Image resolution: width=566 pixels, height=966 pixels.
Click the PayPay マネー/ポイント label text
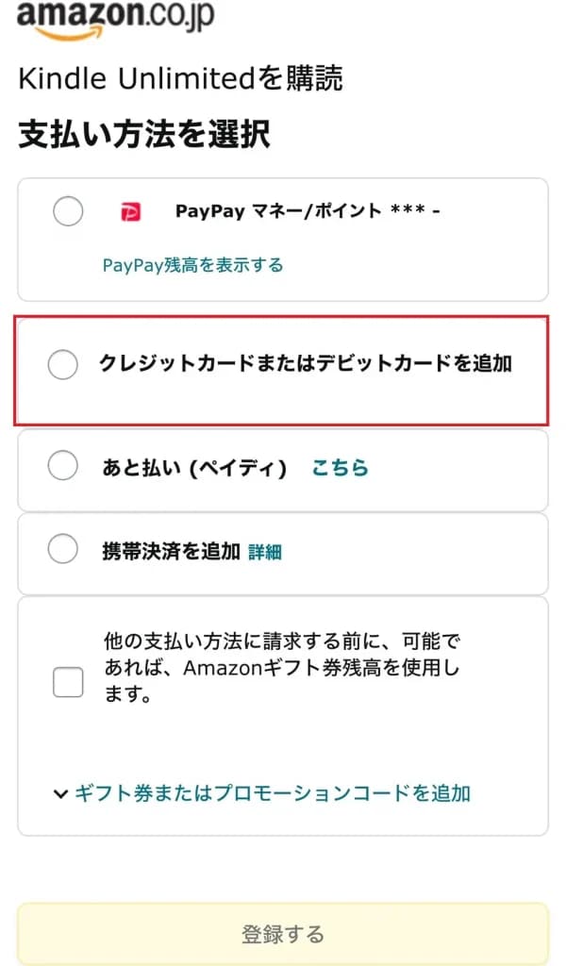[308, 211]
